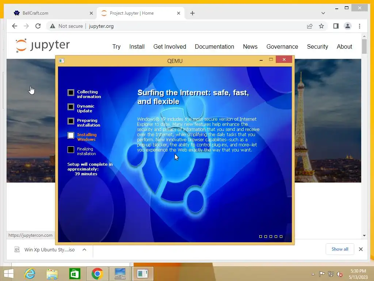Close the Project Jupyter tab
Image resolution: width=374 pixels, height=281 pixels.
tap(178, 13)
